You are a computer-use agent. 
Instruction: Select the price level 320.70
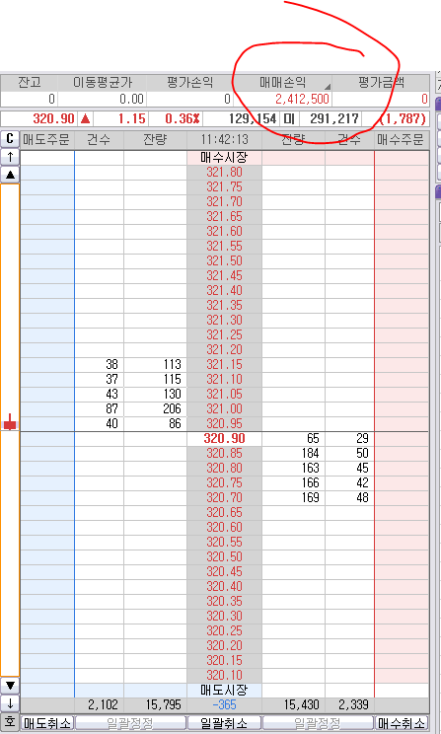224,497
